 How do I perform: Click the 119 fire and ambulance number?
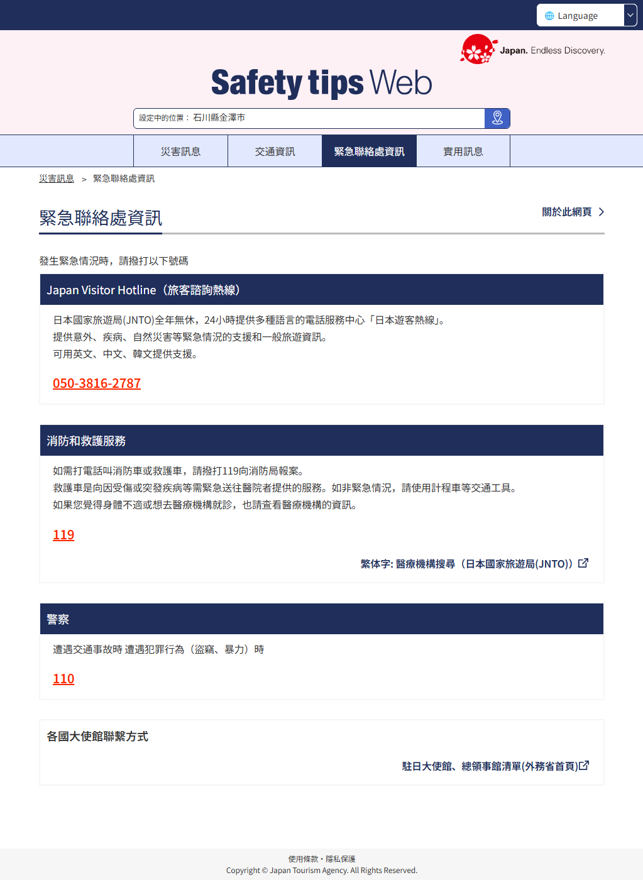(x=63, y=535)
